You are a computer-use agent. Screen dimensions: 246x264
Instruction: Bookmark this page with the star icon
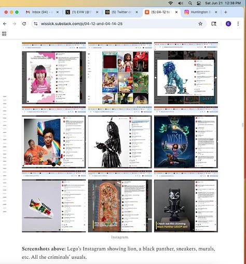[x=200, y=24]
